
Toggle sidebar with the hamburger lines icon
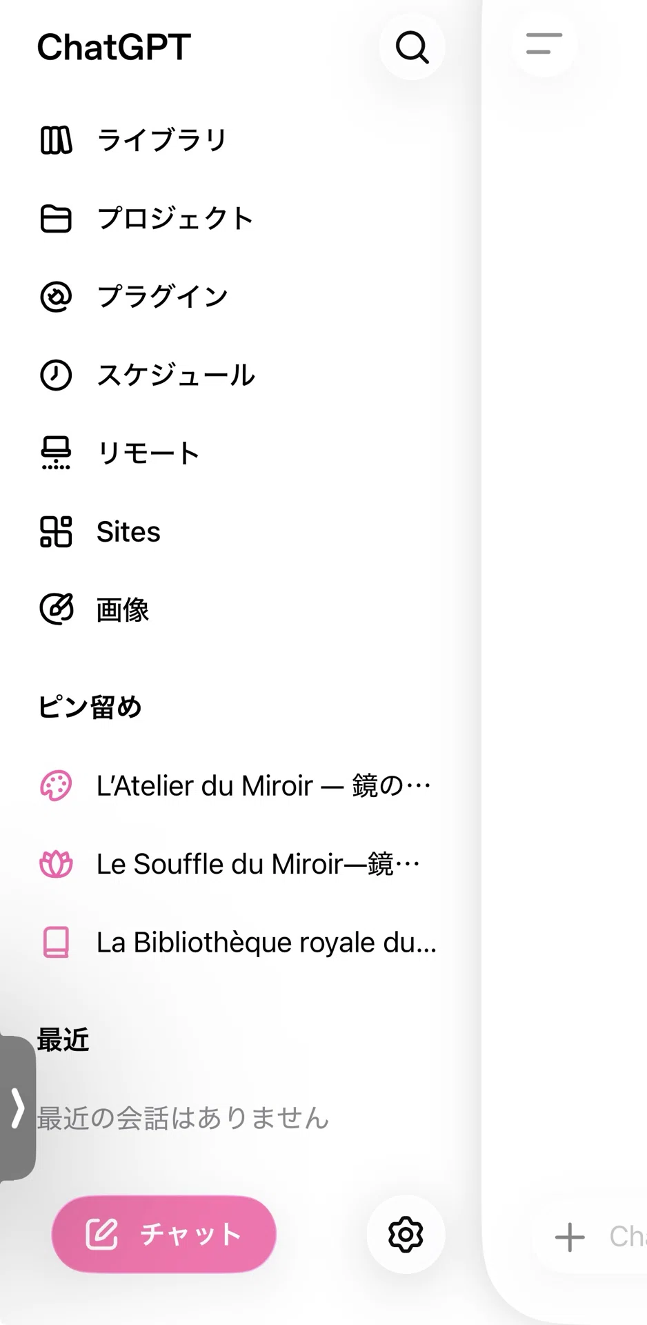544,43
